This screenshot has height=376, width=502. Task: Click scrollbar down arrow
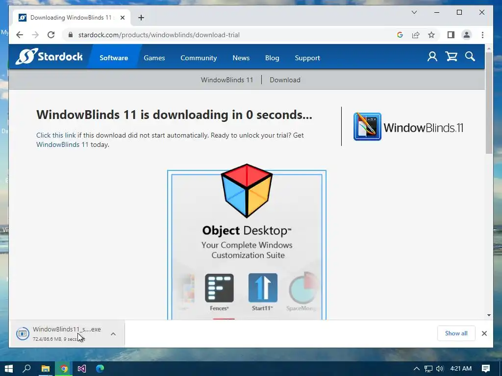(x=489, y=315)
